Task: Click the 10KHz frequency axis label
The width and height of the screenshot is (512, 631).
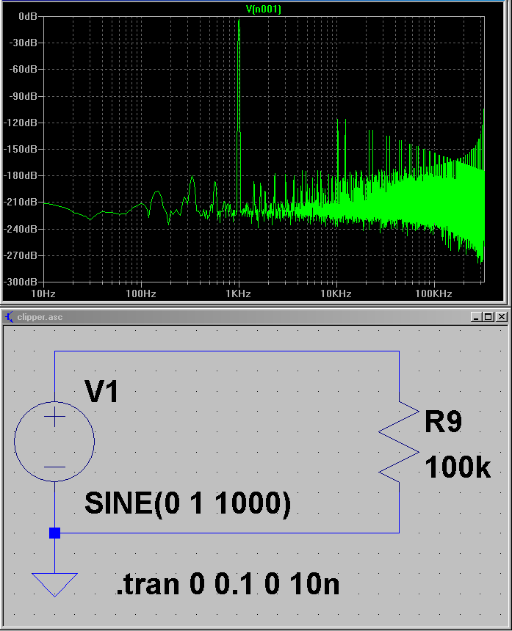Action: click(336, 293)
